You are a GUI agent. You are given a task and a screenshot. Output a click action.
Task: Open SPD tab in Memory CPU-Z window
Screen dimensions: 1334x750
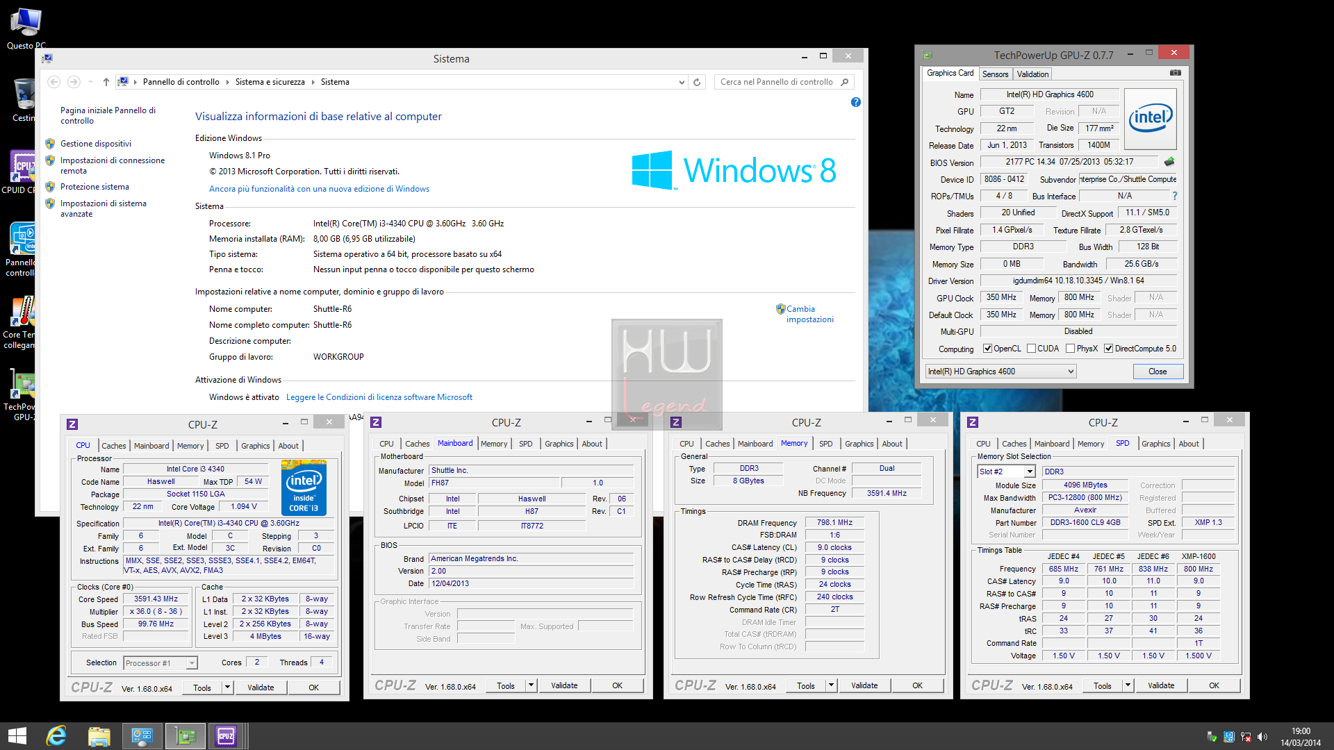[825, 444]
